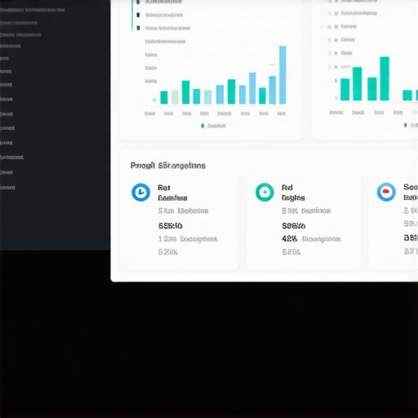Select the tallest green bar in right chart
This screenshot has height=418, width=418.
(385, 78)
